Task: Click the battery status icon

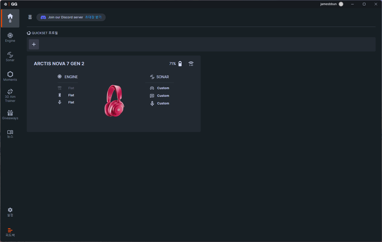Action: point(180,64)
